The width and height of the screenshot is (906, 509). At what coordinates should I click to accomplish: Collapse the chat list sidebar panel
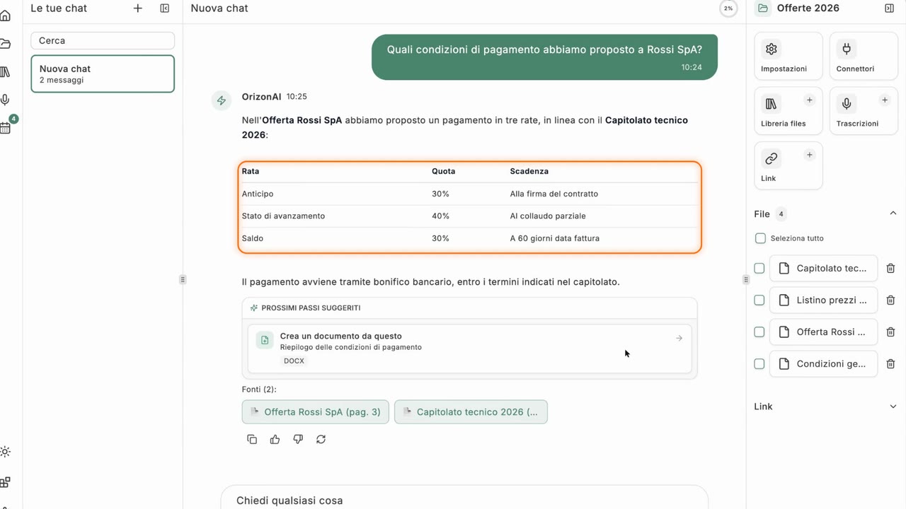(x=165, y=8)
